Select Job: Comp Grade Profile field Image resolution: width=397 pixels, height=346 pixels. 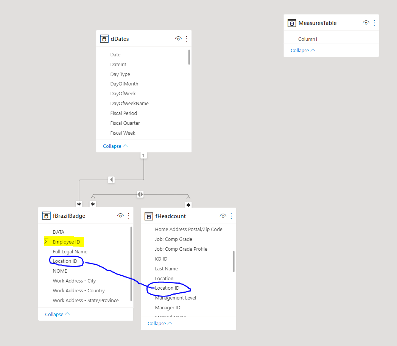(181, 249)
